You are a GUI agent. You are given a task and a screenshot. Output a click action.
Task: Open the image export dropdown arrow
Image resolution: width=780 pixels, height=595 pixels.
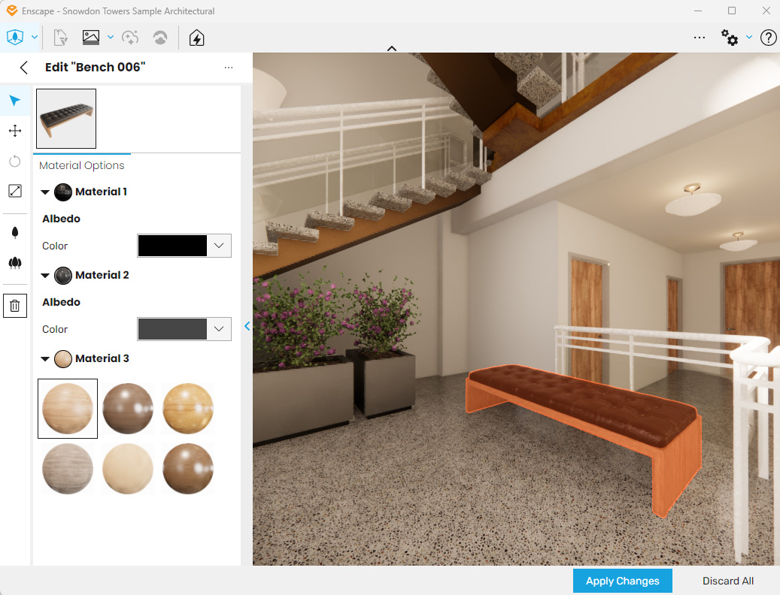[111, 38]
